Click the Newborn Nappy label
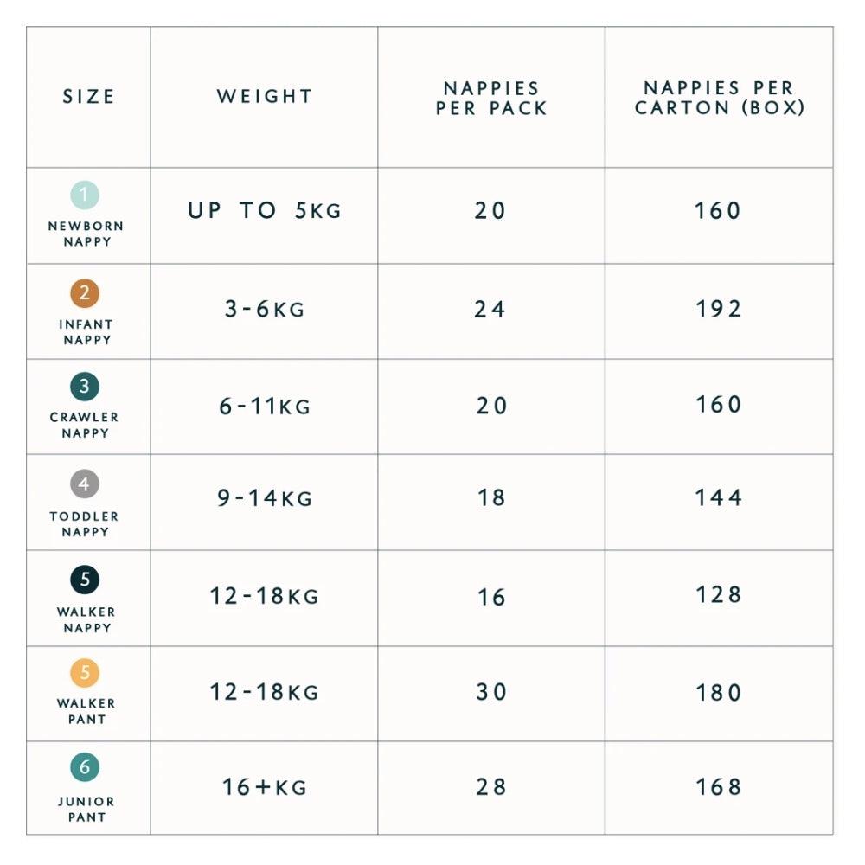The image size is (865, 865). pos(86,234)
